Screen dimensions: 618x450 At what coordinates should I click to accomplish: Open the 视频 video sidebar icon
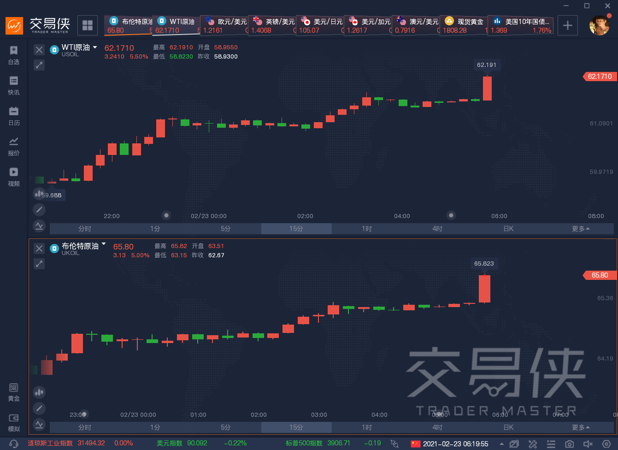[x=14, y=177]
